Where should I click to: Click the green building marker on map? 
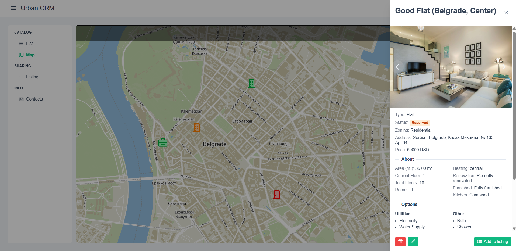(251, 84)
